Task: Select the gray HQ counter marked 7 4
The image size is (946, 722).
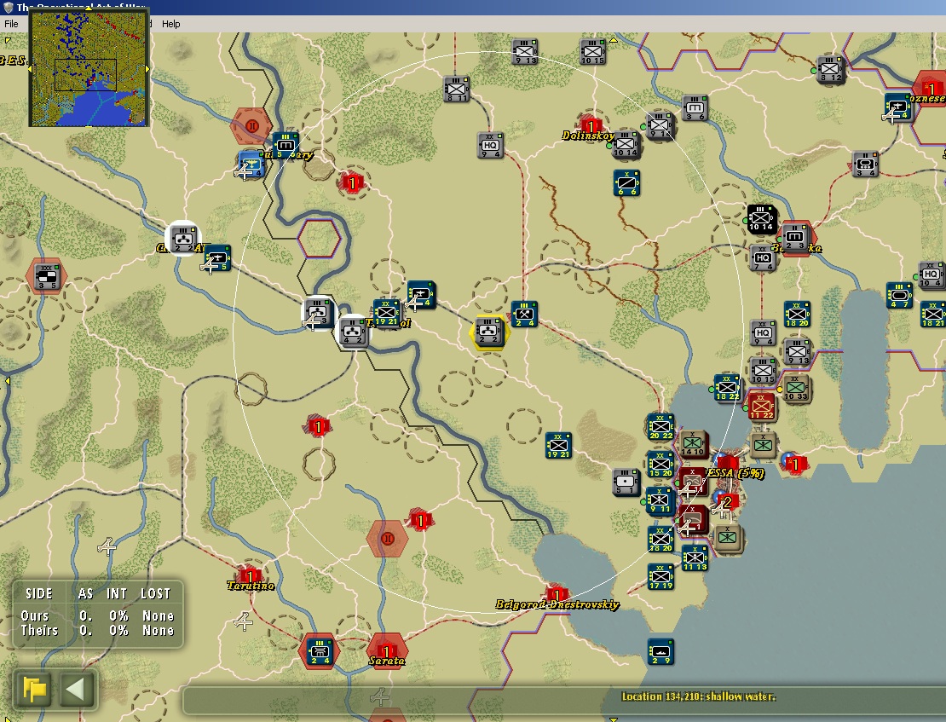Action: coord(763,257)
